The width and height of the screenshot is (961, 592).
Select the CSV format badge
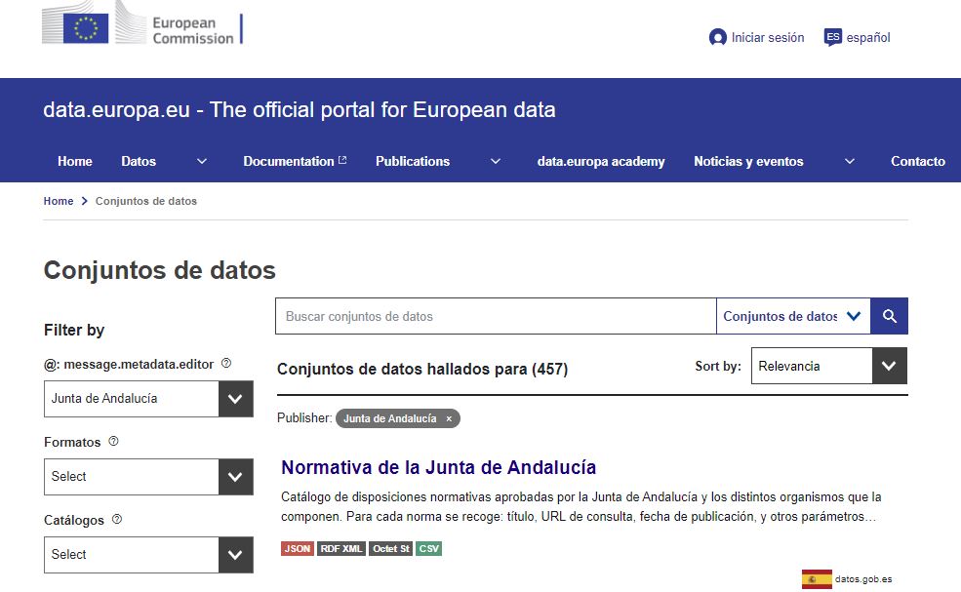point(427,548)
